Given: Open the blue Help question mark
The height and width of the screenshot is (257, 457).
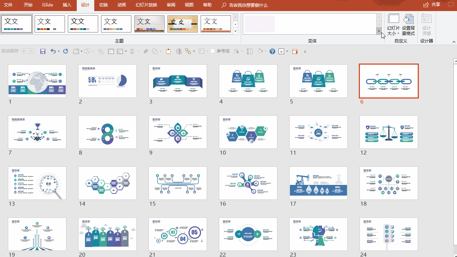Looking at the screenshot, I should pos(272,51).
